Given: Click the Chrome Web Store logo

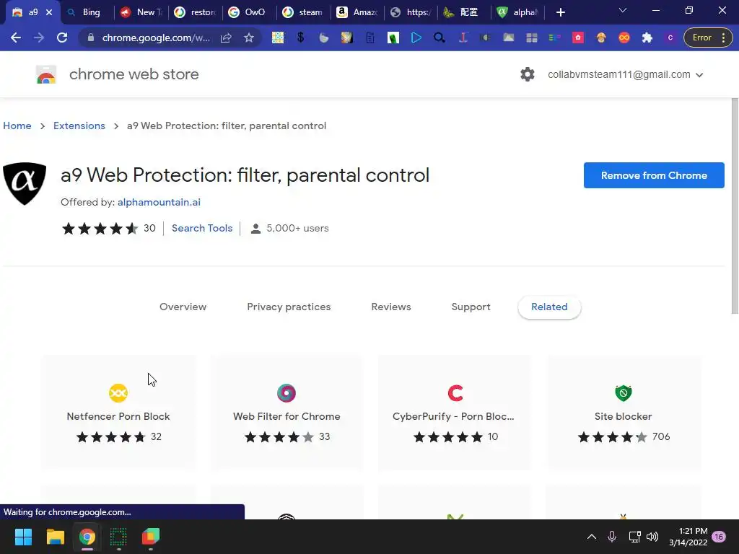Looking at the screenshot, I should (x=46, y=74).
